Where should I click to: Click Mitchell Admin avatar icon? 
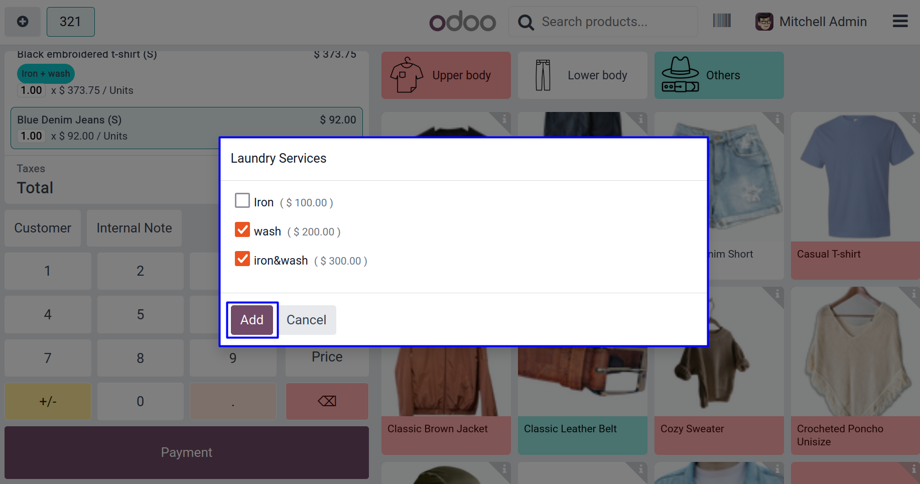click(x=764, y=22)
